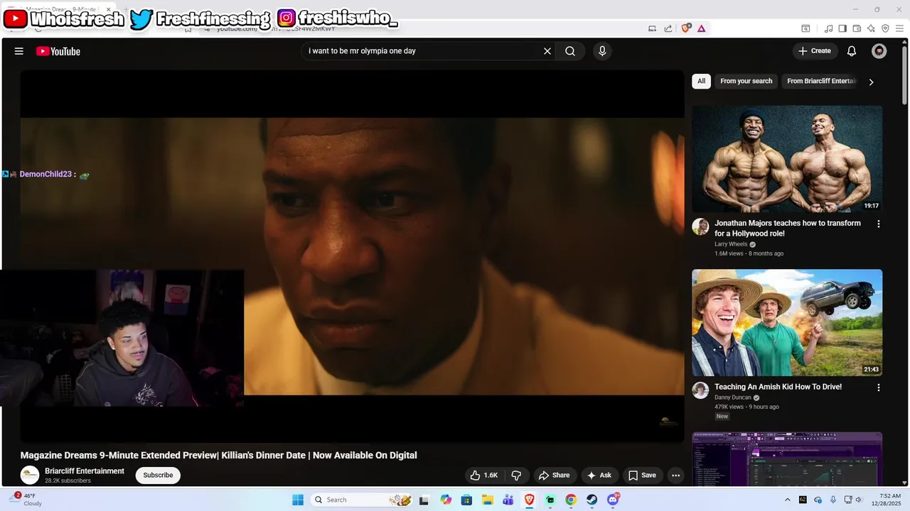Open Teaching An Amish Kid thumbnail
Screen dimensions: 910x511
click(787, 322)
